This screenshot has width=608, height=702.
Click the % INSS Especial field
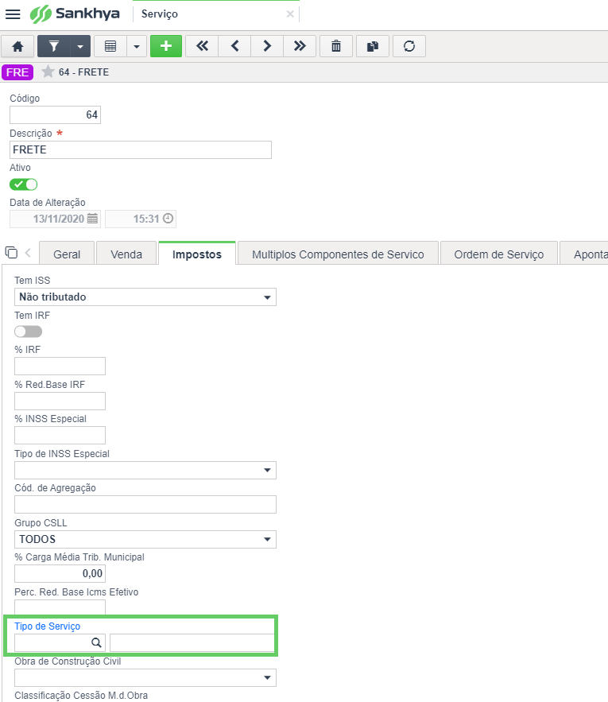[x=60, y=435]
